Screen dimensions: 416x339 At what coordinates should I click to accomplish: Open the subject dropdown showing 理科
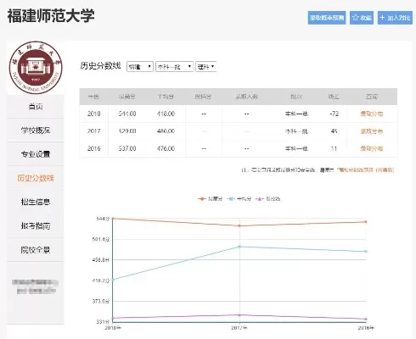[x=206, y=67]
